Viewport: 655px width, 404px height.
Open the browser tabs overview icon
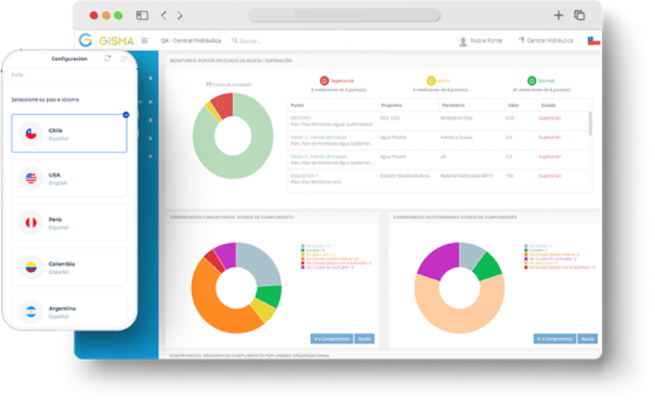(579, 15)
